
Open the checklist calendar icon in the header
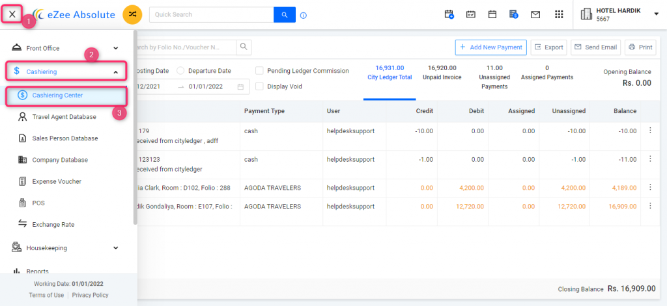(x=471, y=14)
